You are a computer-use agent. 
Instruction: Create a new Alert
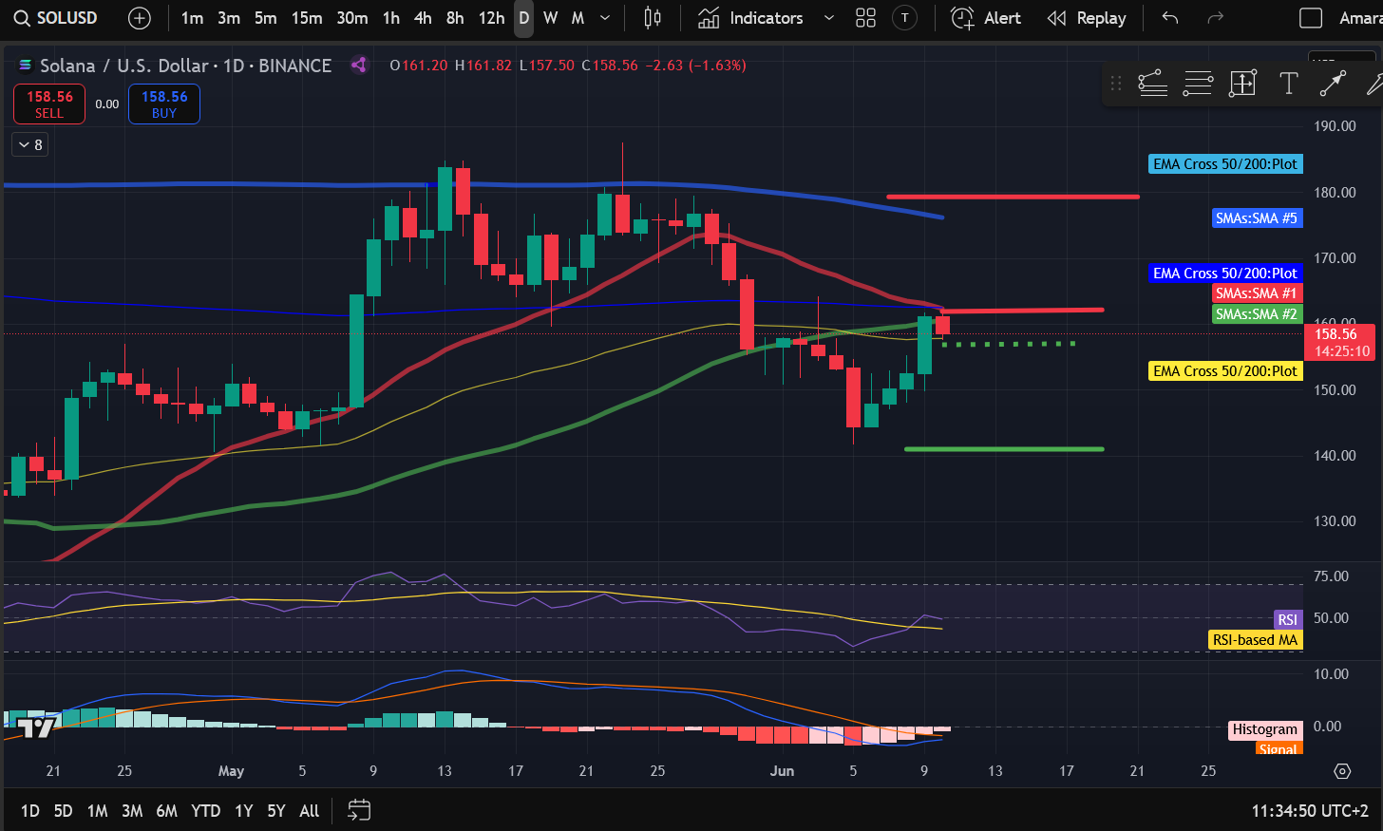pyautogui.click(x=986, y=18)
